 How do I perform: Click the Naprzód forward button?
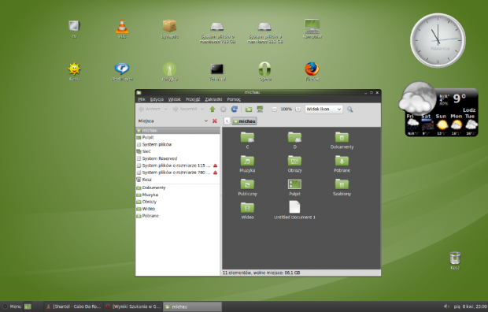185,109
